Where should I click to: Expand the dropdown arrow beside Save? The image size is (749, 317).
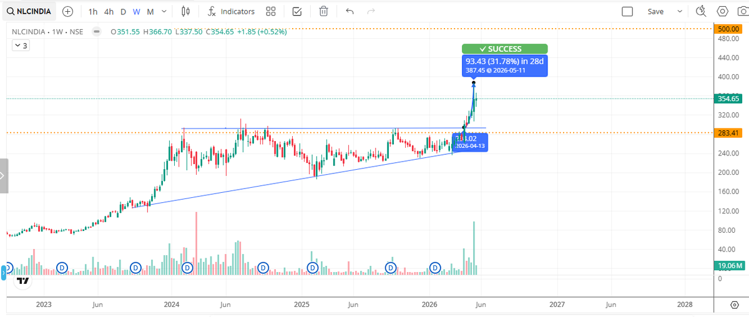[x=680, y=11]
